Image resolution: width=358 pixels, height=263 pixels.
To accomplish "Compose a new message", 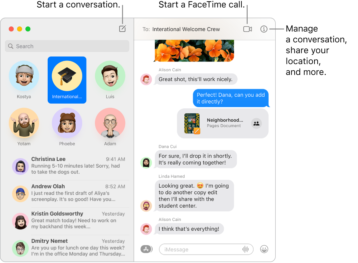I will (122, 29).
